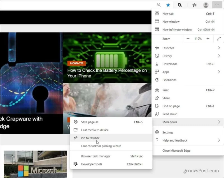This screenshot has width=224, height=178.
Task: Click the History clock icon in menu
Action: pyautogui.click(x=157, y=56)
